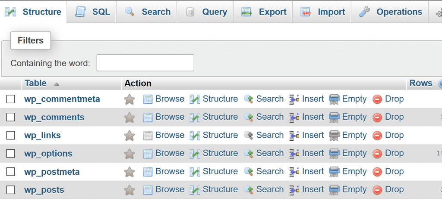Click Structure icon for wp_comments
Image resolution: width=442 pixels, height=201 pixels.
pos(195,117)
